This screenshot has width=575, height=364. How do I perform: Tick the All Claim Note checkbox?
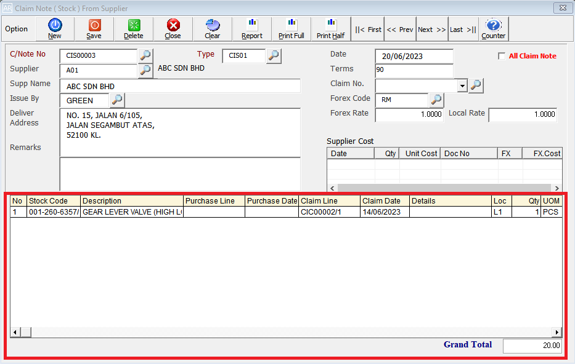(x=501, y=56)
